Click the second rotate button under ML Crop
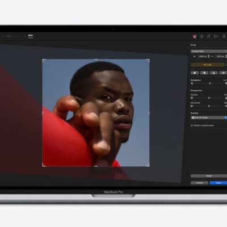227x227 pixels. click(204, 73)
